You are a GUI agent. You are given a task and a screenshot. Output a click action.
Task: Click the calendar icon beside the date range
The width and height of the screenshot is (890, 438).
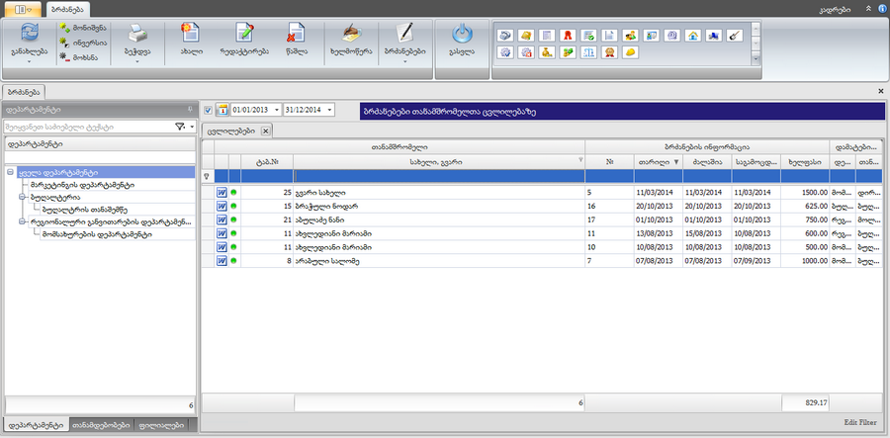(222, 110)
